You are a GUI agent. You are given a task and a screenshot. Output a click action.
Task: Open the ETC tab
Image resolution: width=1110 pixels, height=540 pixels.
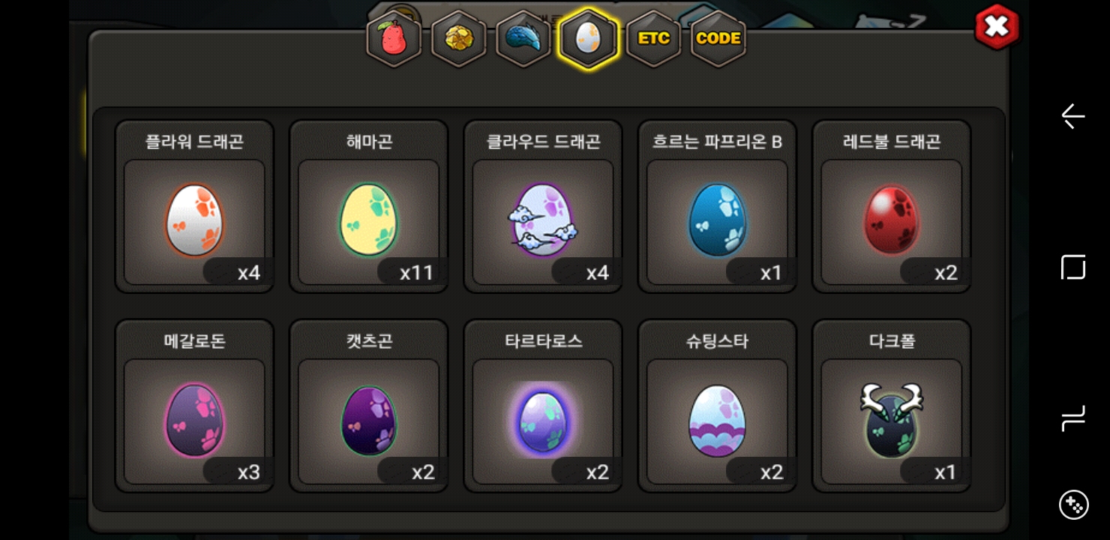pyautogui.click(x=653, y=39)
